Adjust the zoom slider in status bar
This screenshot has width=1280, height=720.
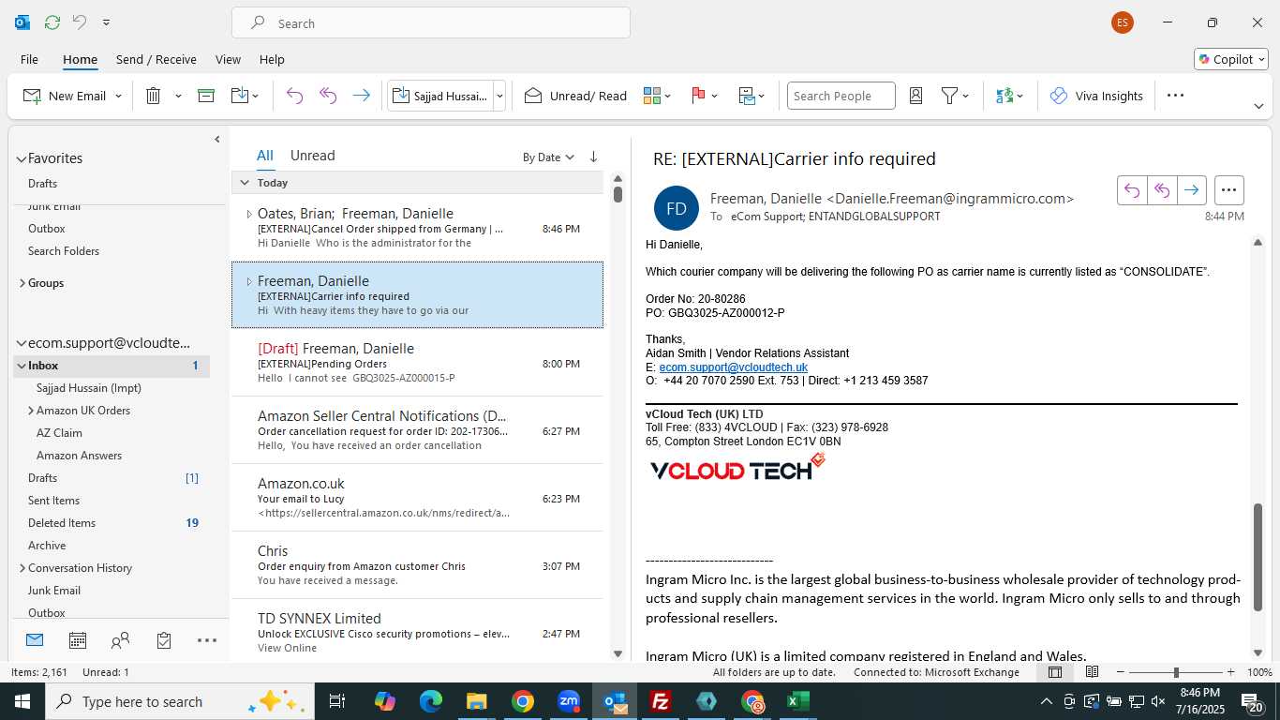click(x=1176, y=672)
